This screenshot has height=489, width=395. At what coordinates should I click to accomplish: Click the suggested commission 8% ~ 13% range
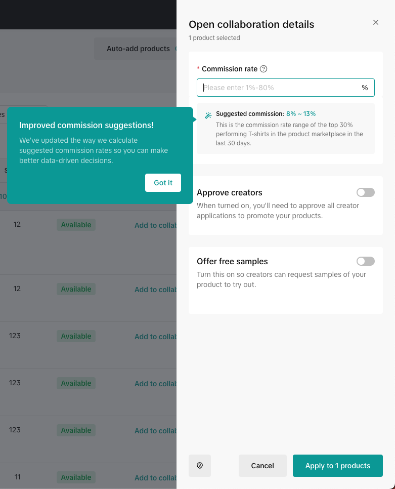pyautogui.click(x=301, y=114)
